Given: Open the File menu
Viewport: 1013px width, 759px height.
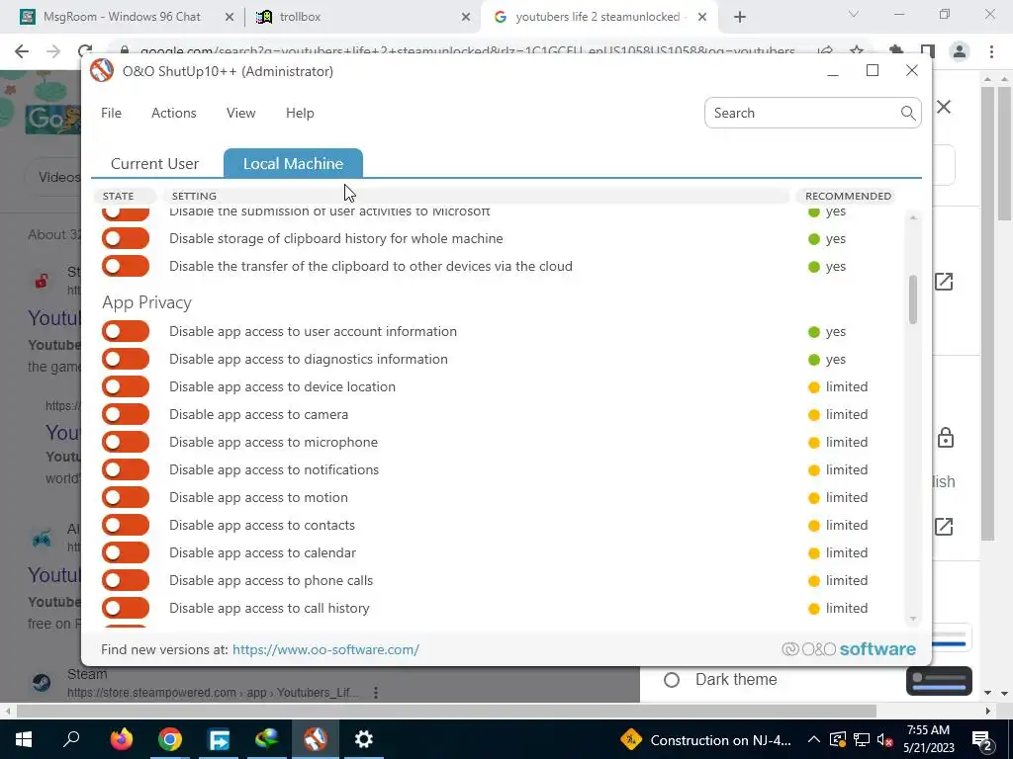Looking at the screenshot, I should coord(111,113).
